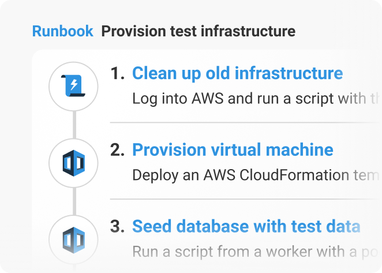Click the Log into AWS description text
382x273 pixels.
(x=257, y=99)
